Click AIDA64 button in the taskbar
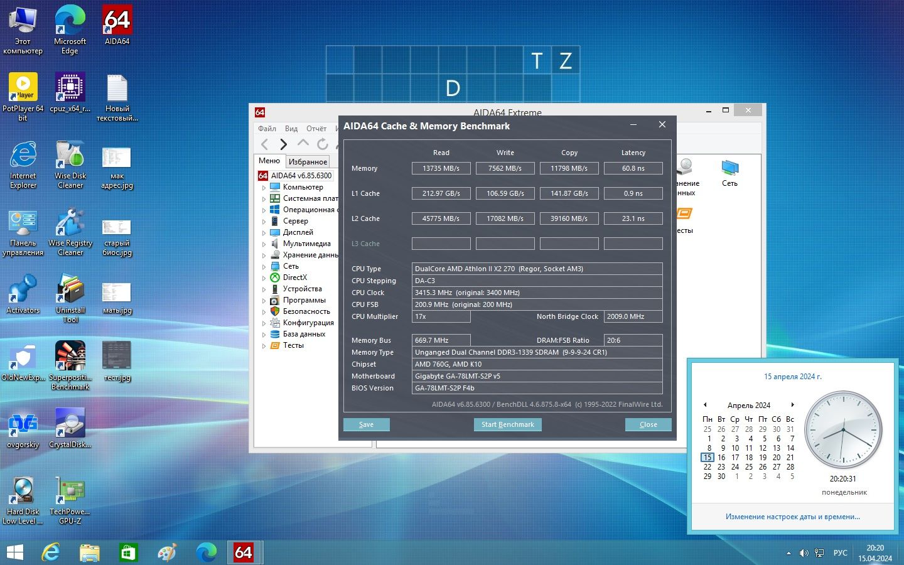The image size is (904, 565). (x=244, y=552)
